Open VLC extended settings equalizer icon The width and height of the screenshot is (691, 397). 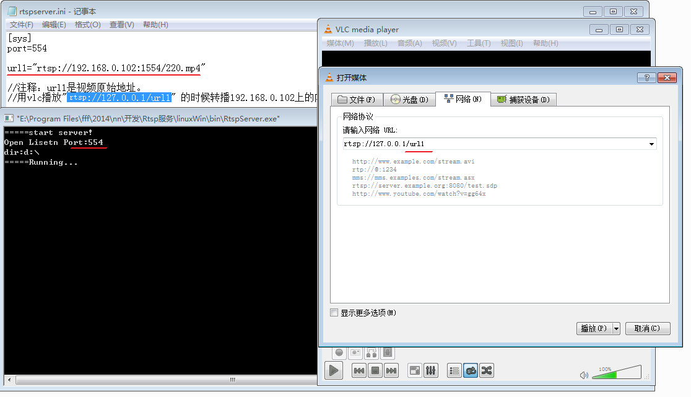click(x=430, y=370)
